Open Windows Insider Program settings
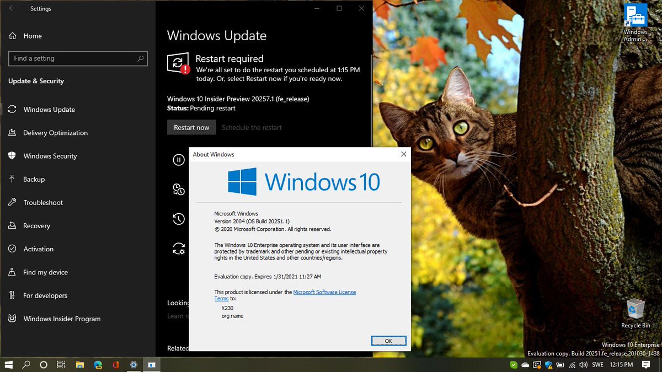The width and height of the screenshot is (662, 372). (78, 319)
